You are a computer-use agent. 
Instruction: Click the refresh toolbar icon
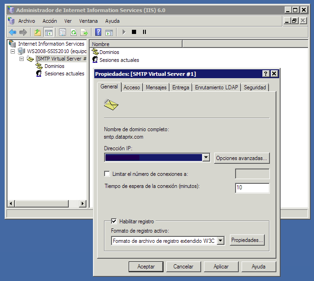pos(74,32)
